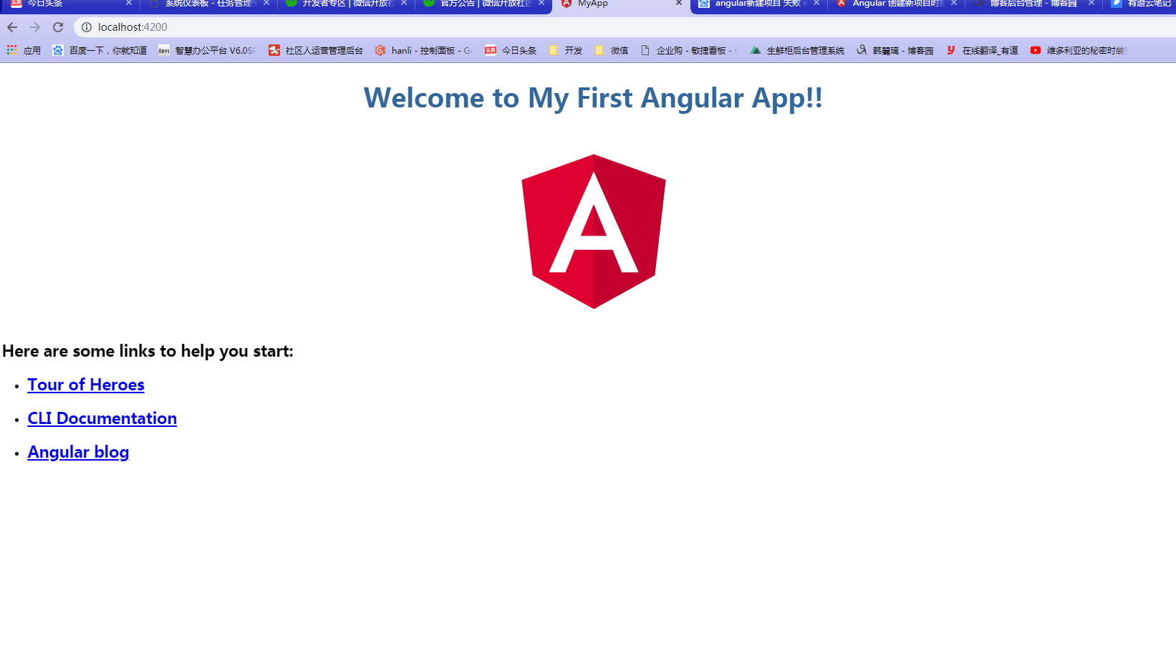Open the 韩麗瑤 - 博客园 bookmark
This screenshot has width=1176, height=664.
coord(895,50)
